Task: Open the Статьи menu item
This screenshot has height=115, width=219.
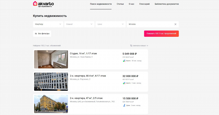Action: pos(120,4)
